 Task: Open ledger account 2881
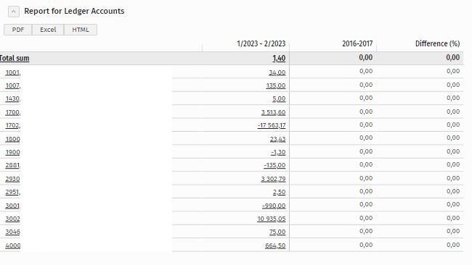pyautogui.click(x=13, y=165)
